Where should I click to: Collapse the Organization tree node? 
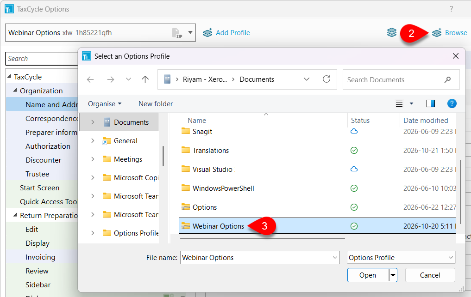click(x=15, y=90)
